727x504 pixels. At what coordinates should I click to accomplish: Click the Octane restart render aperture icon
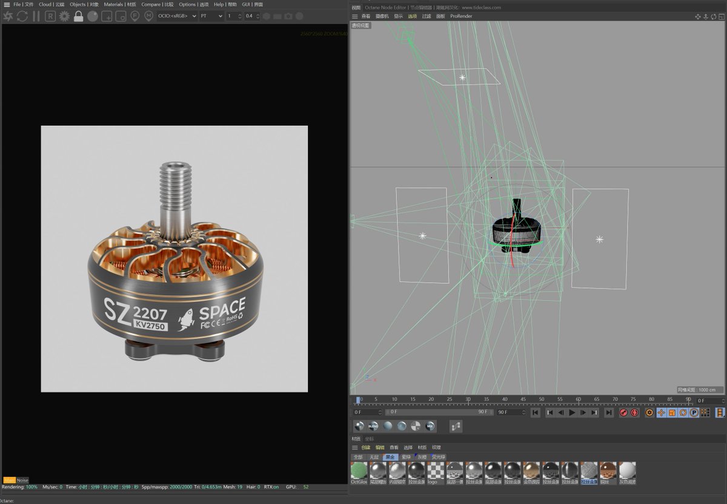pos(7,16)
